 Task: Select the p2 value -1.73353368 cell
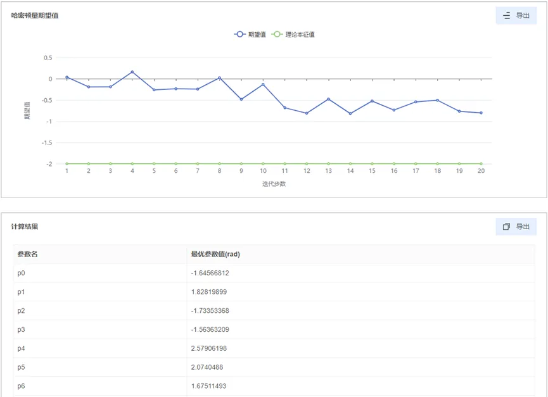(x=210, y=311)
